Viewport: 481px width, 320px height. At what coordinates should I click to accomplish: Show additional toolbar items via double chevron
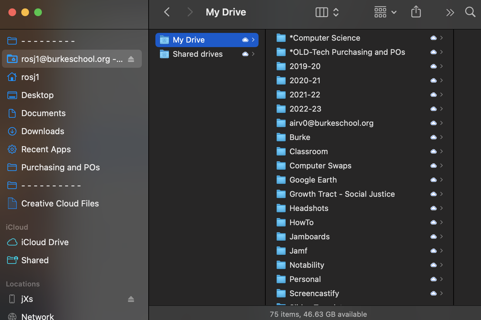click(x=450, y=12)
